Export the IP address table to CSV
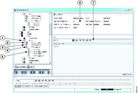This screenshot has width=138, height=93. (73, 40)
